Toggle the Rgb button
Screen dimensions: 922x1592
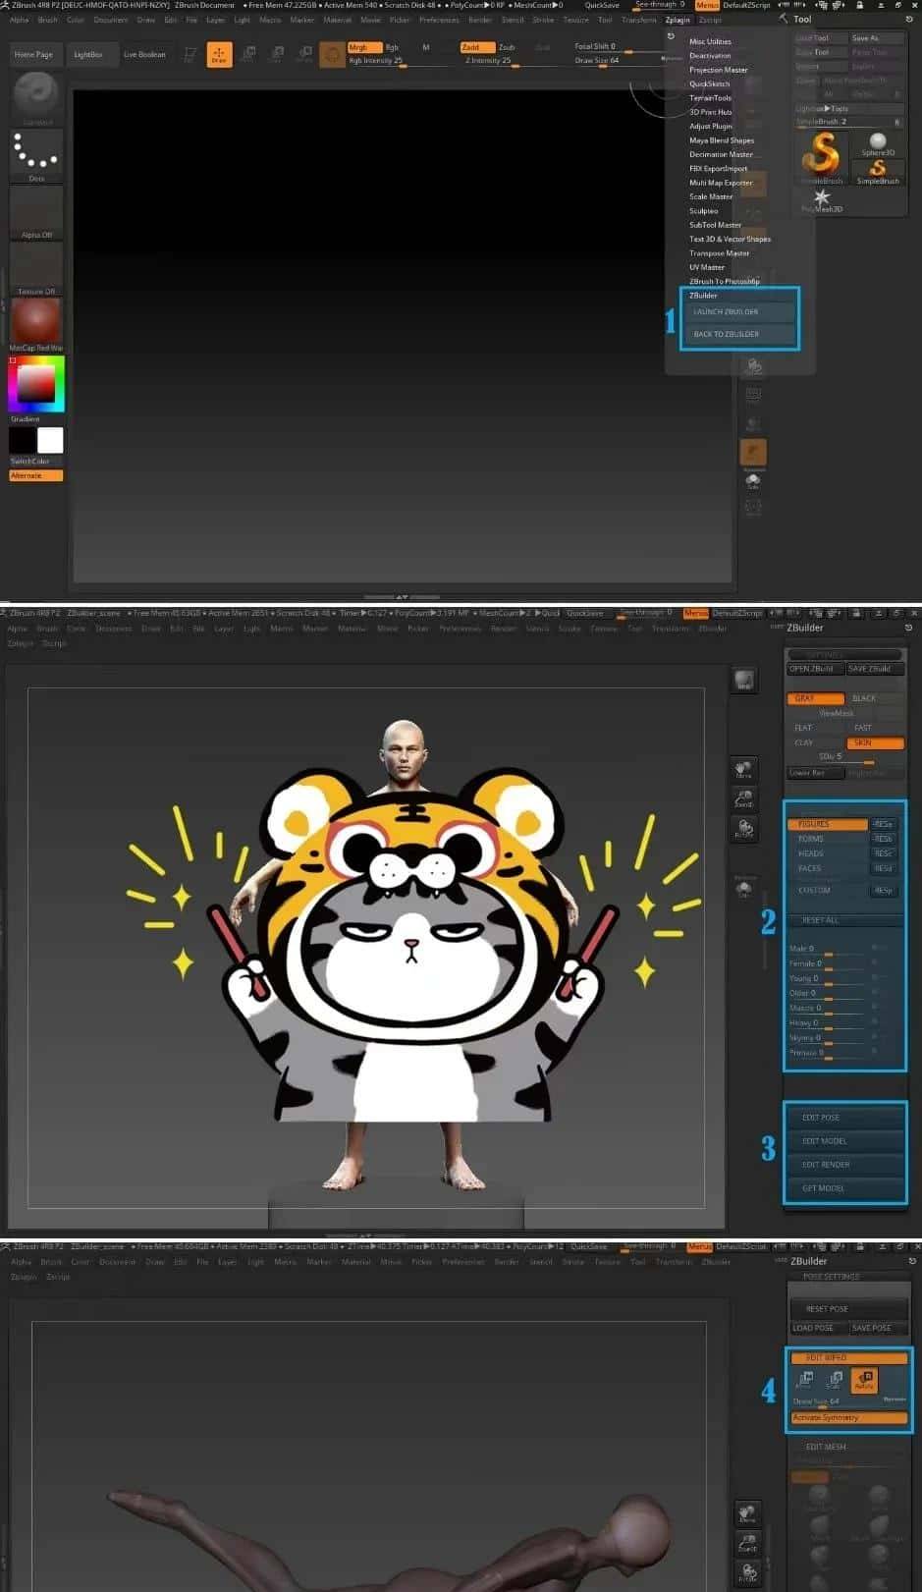coord(392,47)
